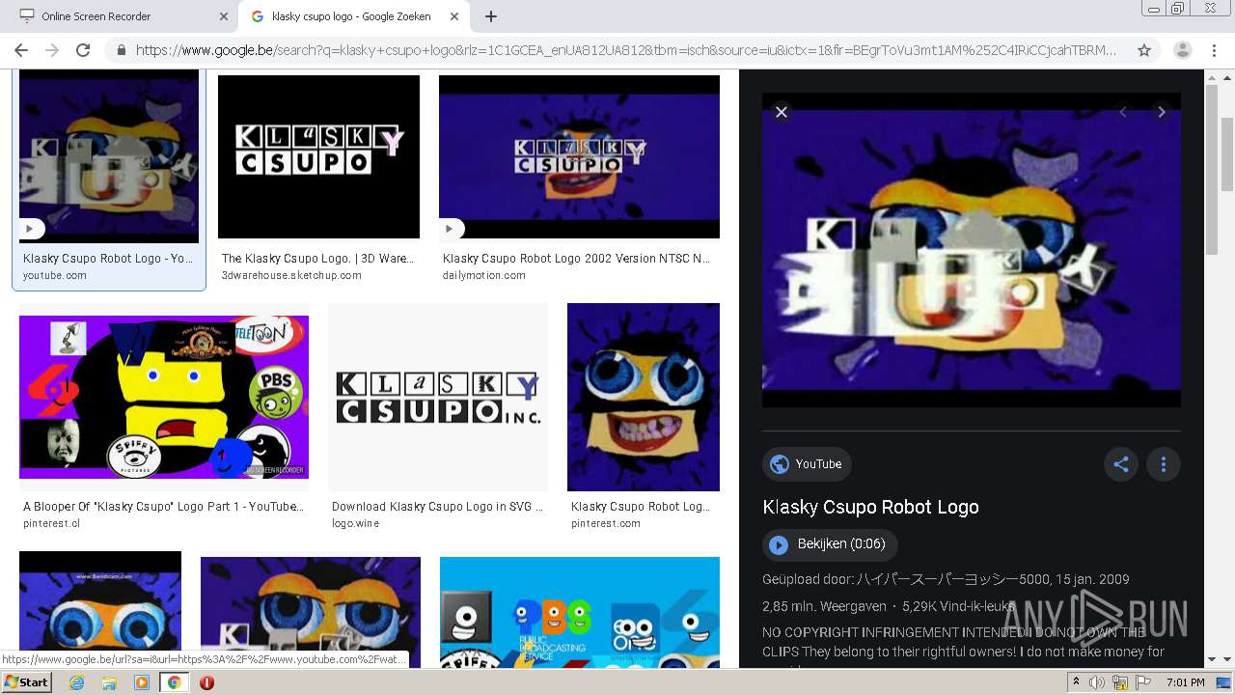This screenshot has width=1235, height=695.
Task: Open the Chrome profile avatar
Action: pyautogui.click(x=1183, y=50)
